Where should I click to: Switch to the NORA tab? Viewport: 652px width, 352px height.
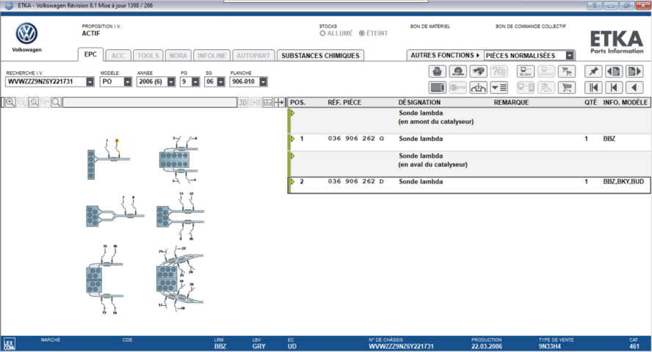(178, 56)
